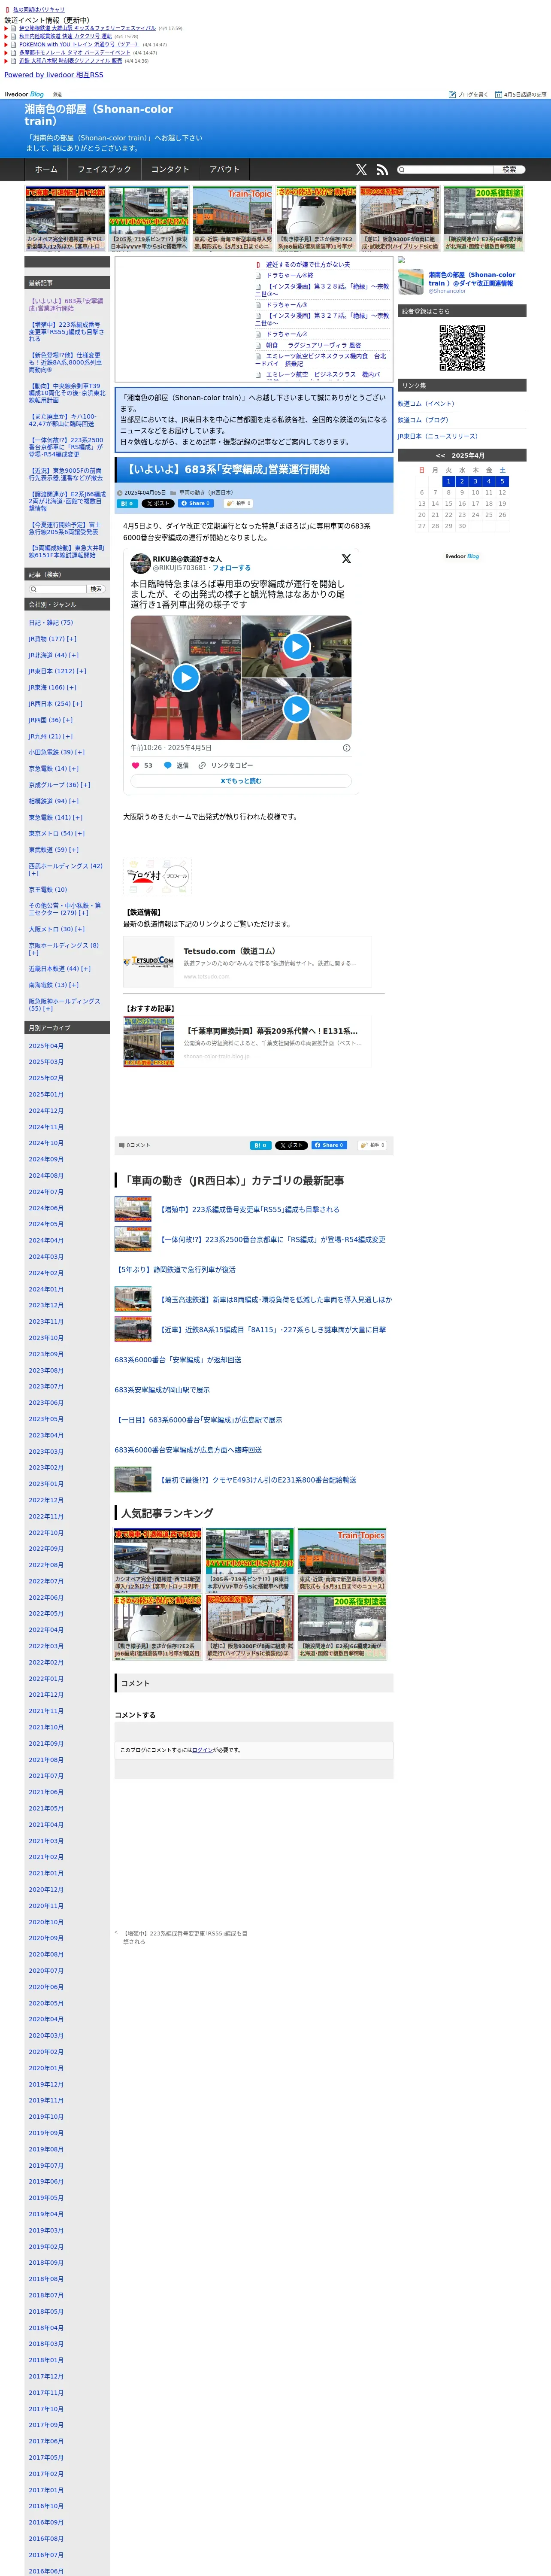The height and width of the screenshot is (2576, 551).
Task: Select April 3 in the calendar
Action: 475,481
